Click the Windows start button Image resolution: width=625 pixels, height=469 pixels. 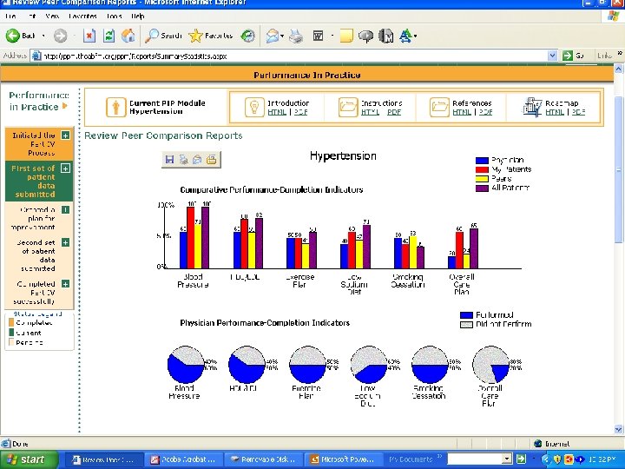(29, 459)
